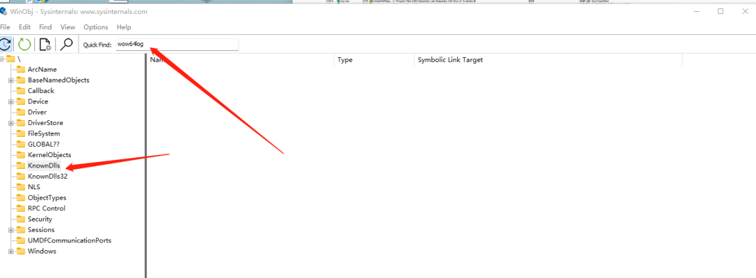Screen dimensions: 756x278
Task: Select the UMDFCommunicationPorts directory
Action: pyautogui.click(x=69, y=240)
